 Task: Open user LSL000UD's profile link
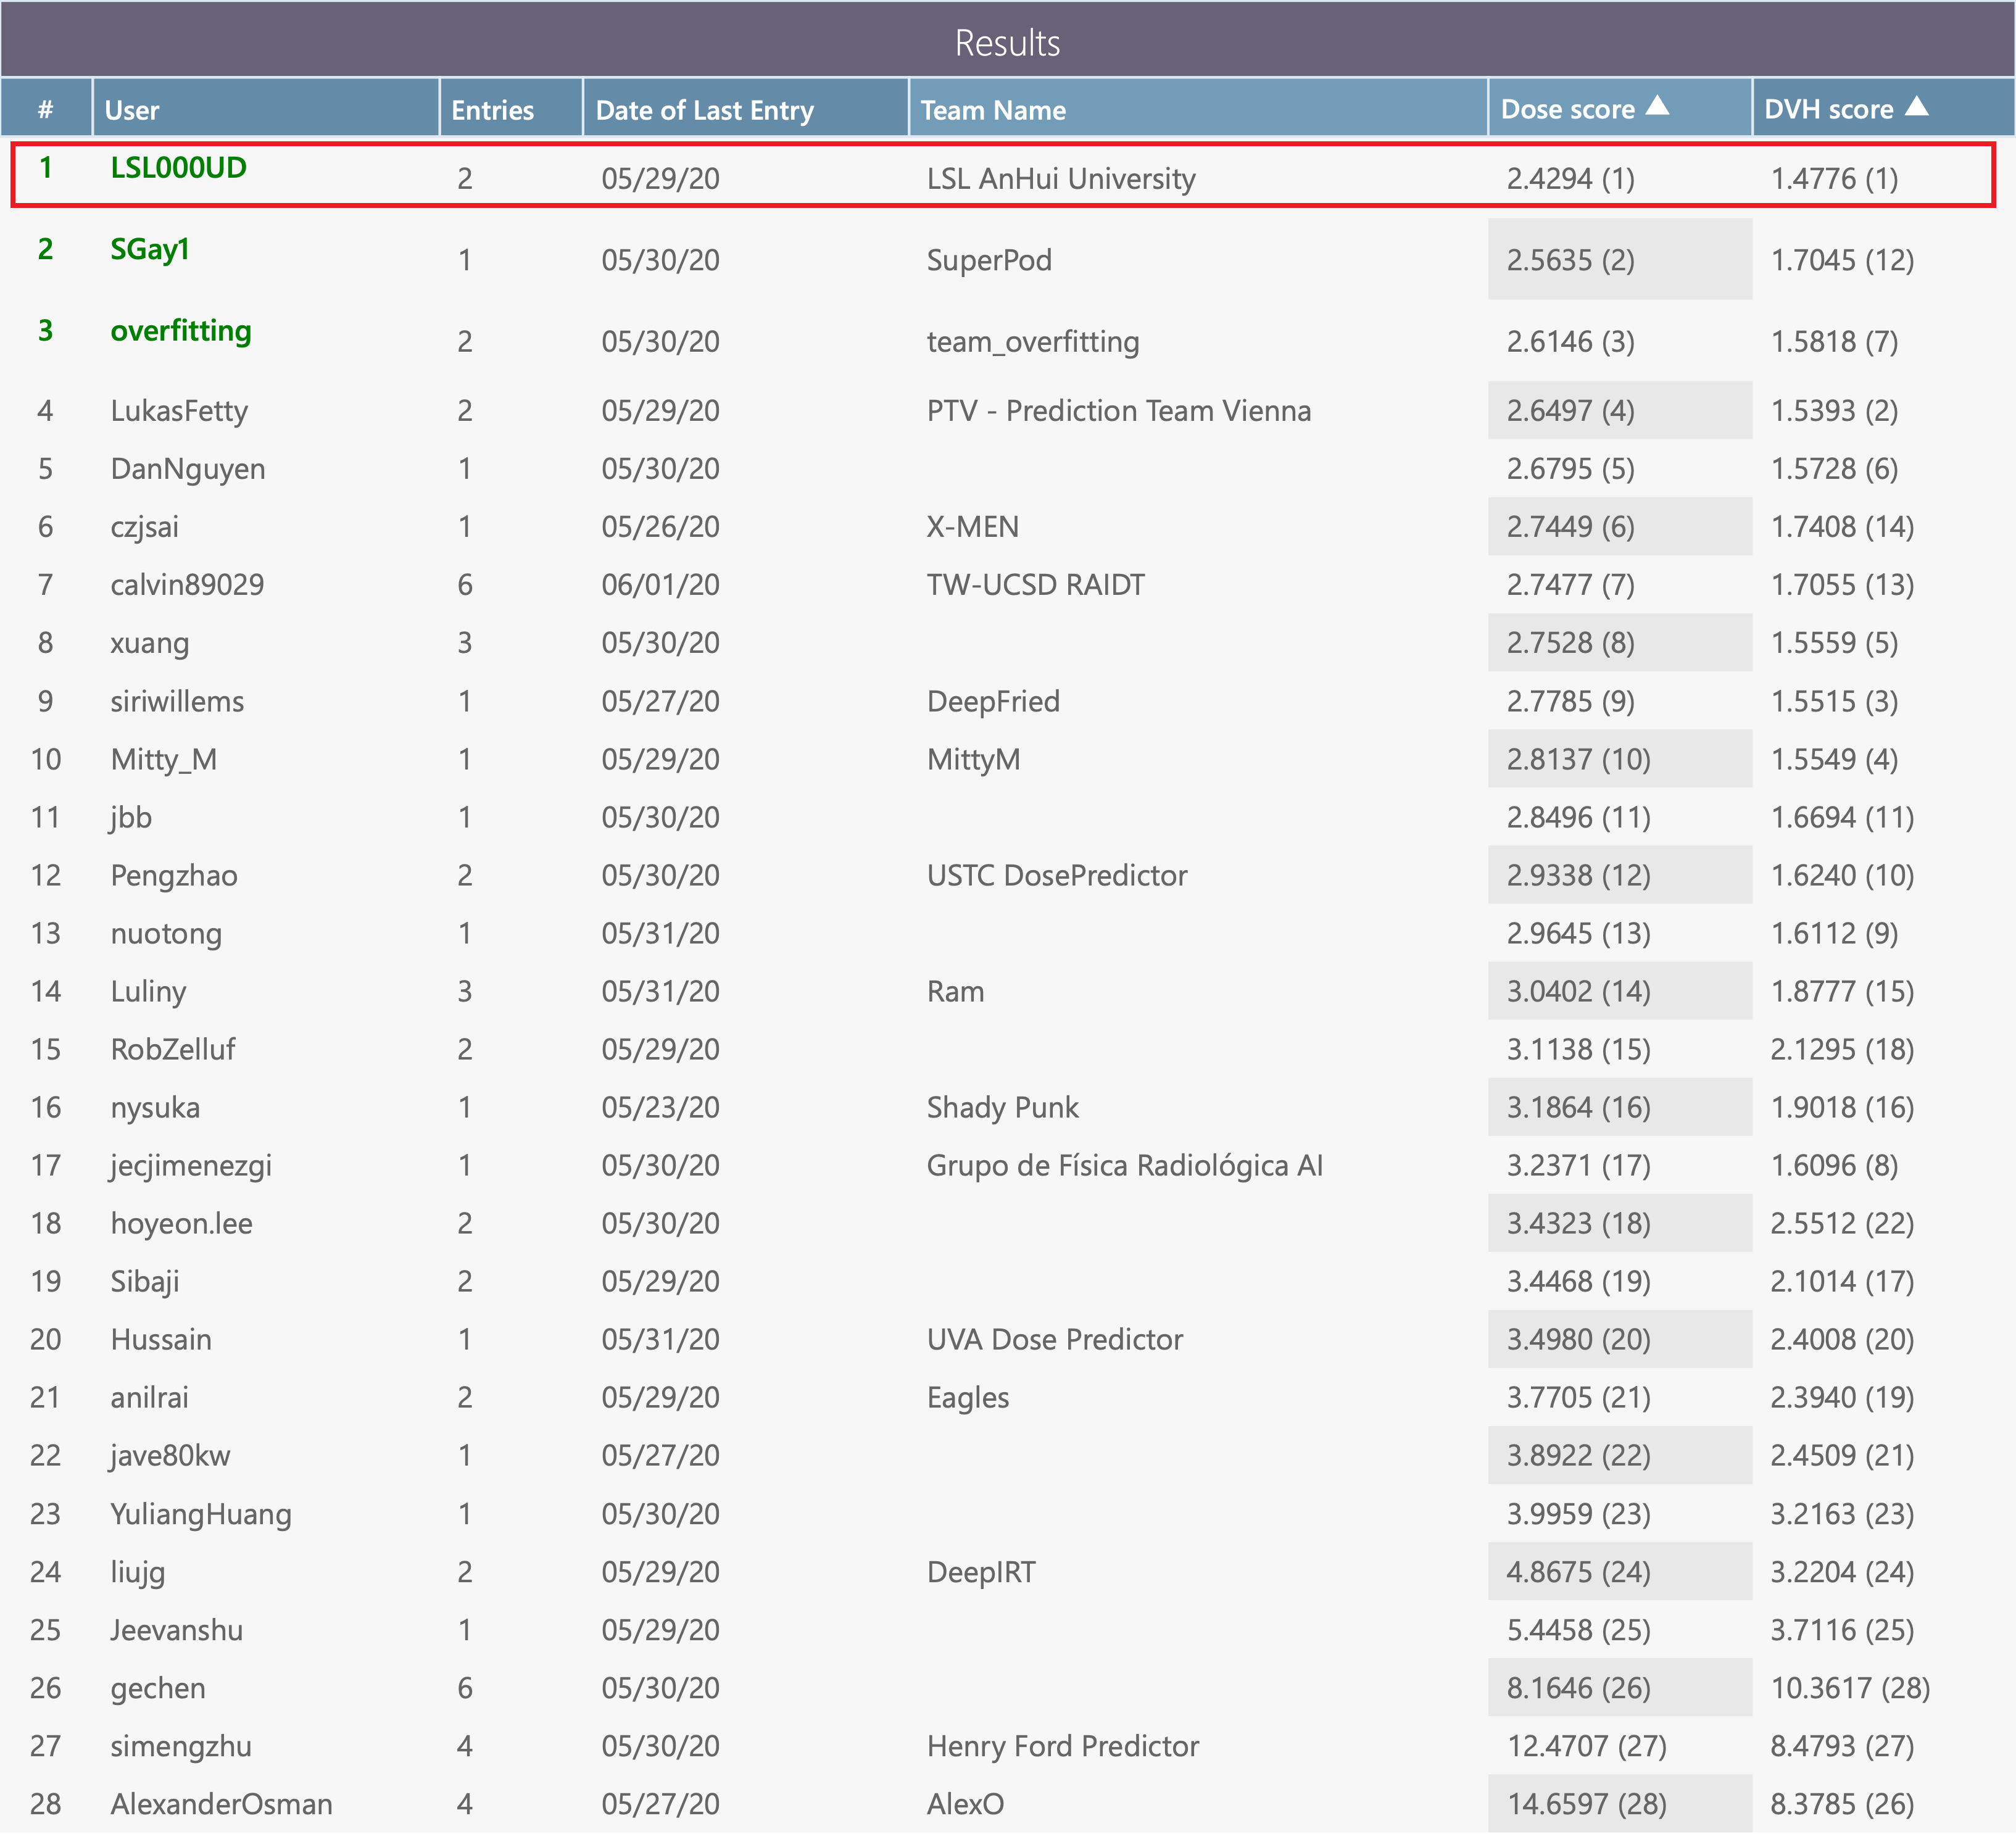tap(178, 168)
